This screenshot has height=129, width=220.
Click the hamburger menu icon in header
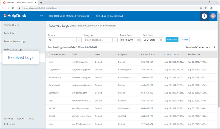[x=42, y=16]
